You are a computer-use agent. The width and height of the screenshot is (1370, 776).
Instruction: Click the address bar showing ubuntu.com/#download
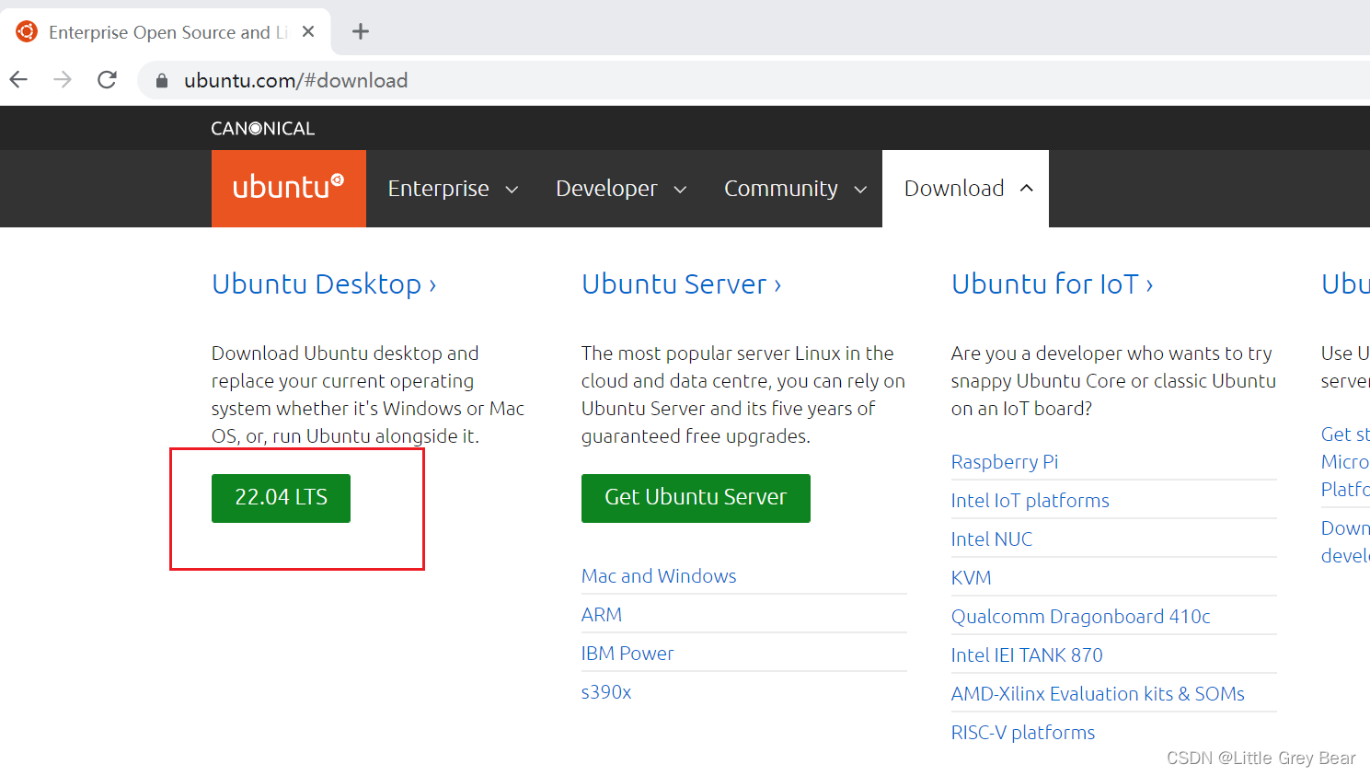[754, 80]
